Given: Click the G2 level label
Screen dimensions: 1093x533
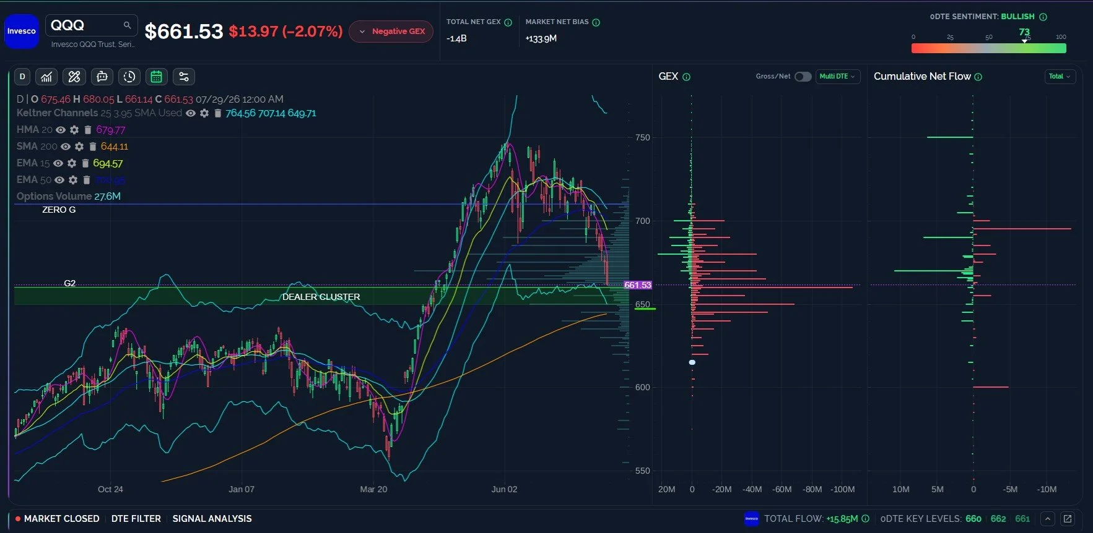Looking at the screenshot, I should pos(69,283).
